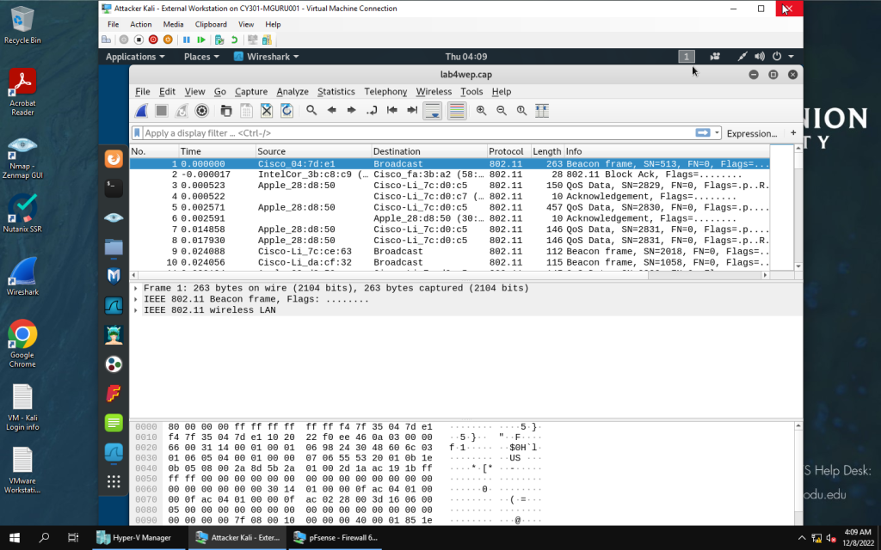The image size is (881, 550).
Task: Sort packets by Protocol column header
Action: [x=509, y=151]
